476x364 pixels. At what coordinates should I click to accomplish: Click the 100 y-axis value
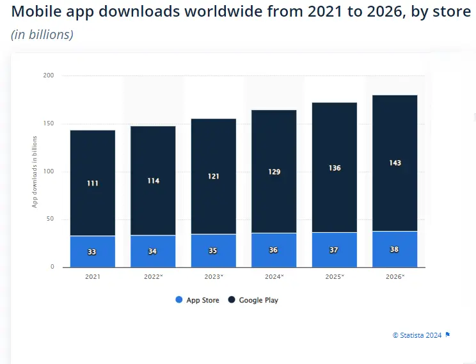pyautogui.click(x=49, y=171)
